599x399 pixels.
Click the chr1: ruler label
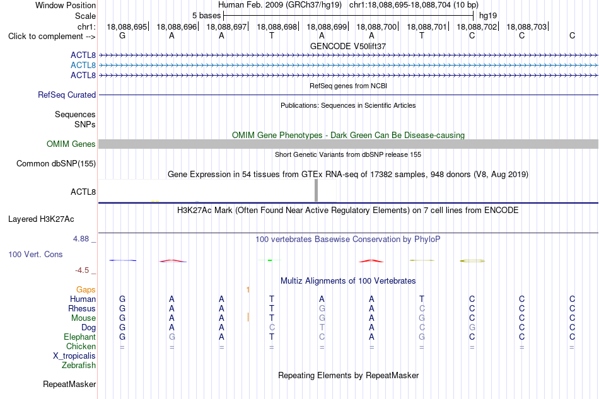[x=86, y=26]
